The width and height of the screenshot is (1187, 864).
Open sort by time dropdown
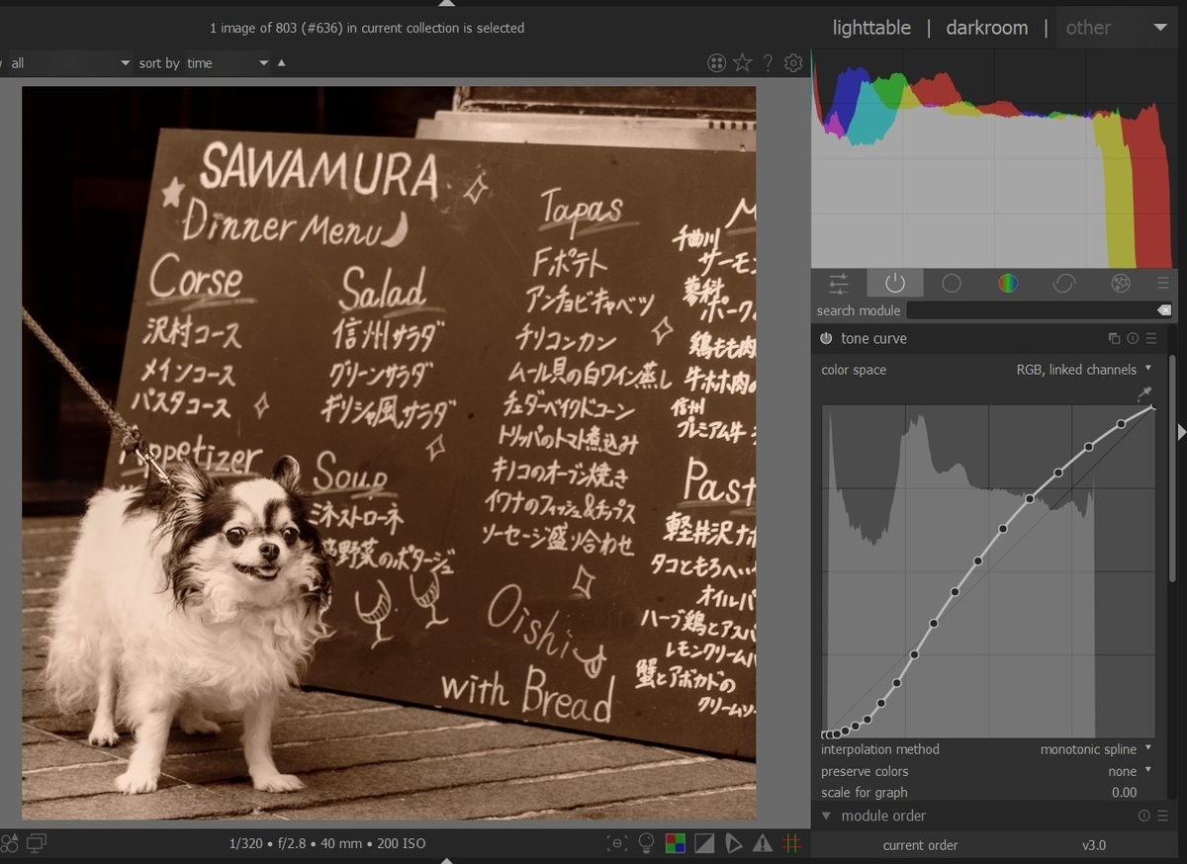(x=228, y=63)
